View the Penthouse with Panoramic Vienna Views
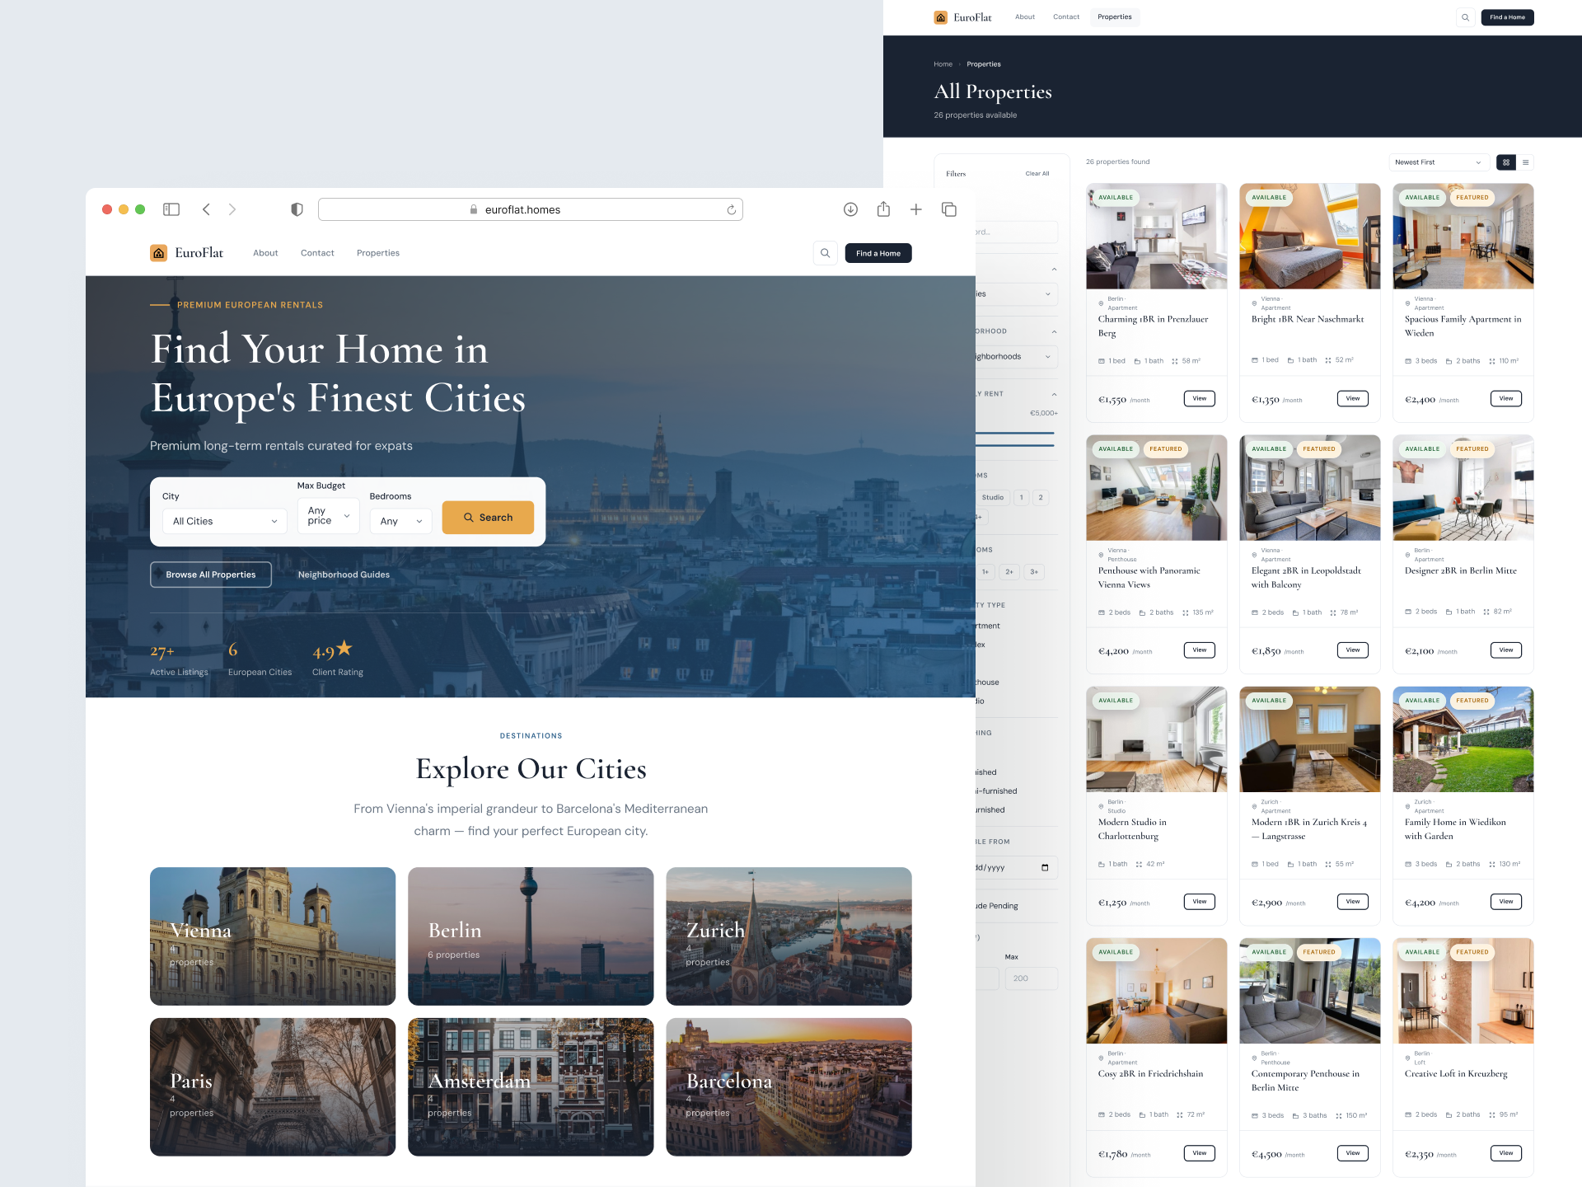 1199,650
